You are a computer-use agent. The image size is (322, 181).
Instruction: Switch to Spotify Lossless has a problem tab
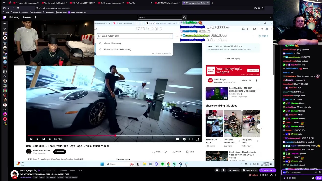point(110,3)
